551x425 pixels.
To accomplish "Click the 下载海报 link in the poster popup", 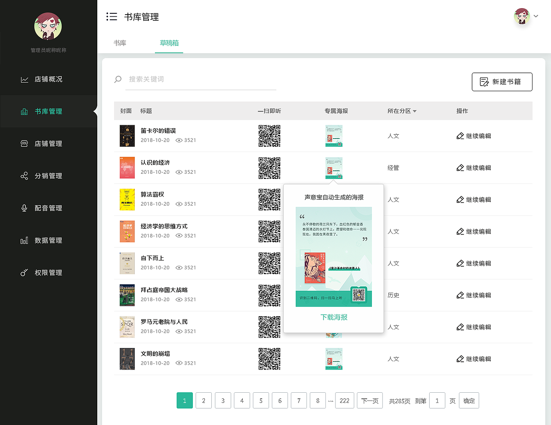I will (334, 317).
